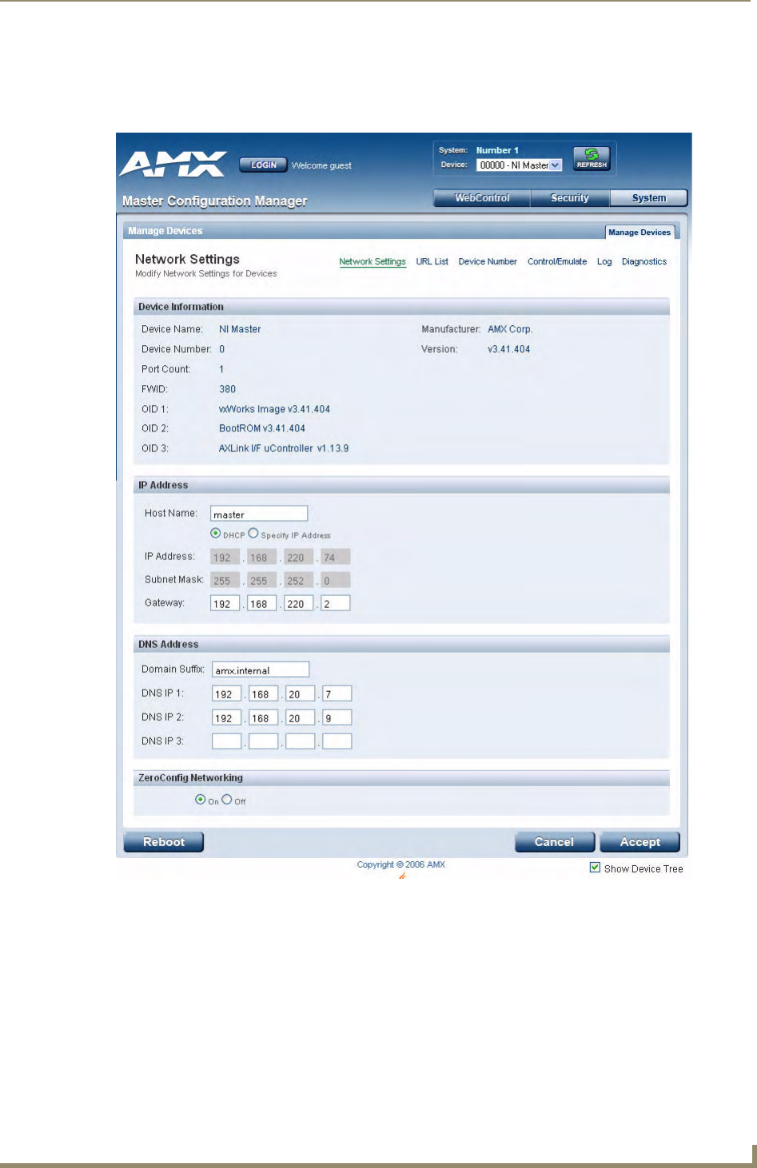This screenshot has height=1168, width=757.
Task: Click the Device Name value NI Master
Action: point(240,329)
